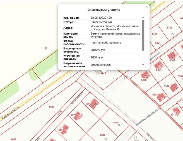Click the value Частная собственность
Image resolution: width=183 pixels, height=141 pixels.
click(x=106, y=43)
